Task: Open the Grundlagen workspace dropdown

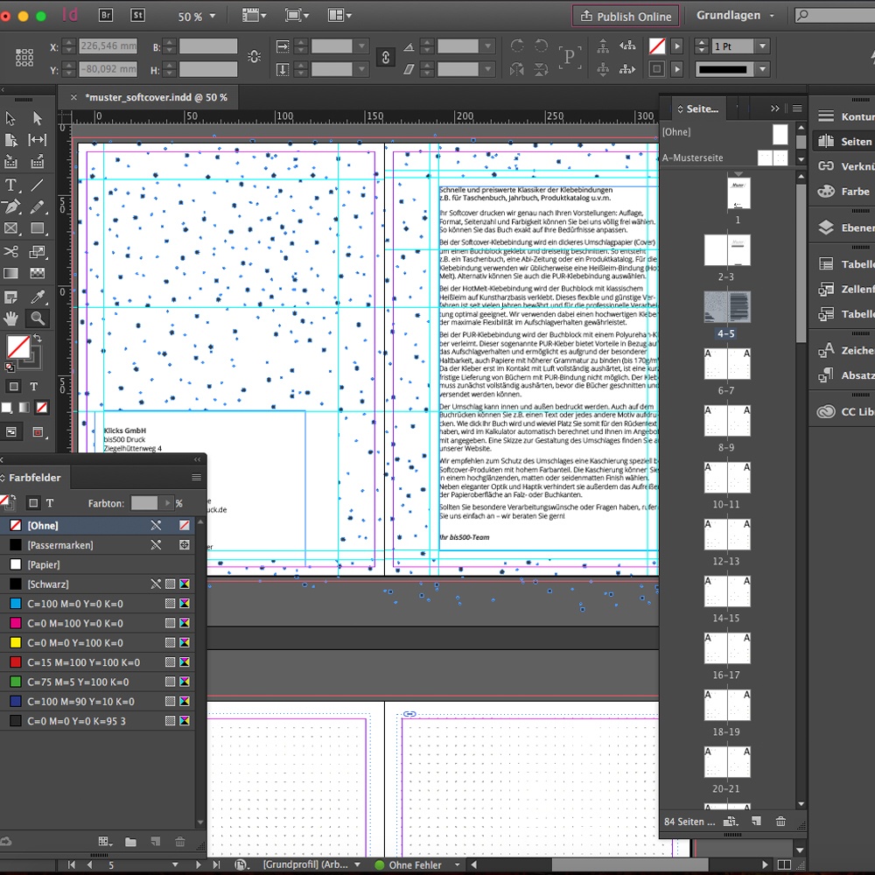Action: point(735,16)
